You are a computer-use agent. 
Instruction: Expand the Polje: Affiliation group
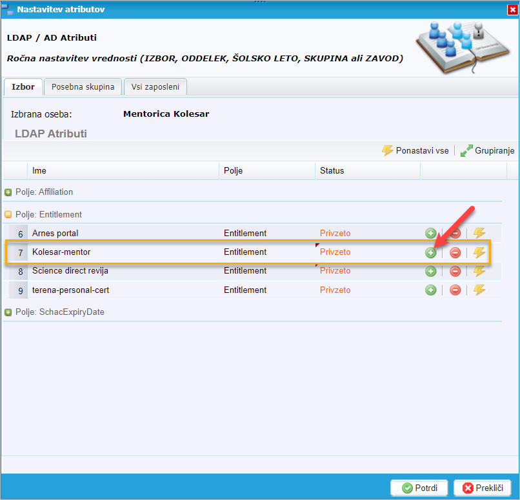point(8,192)
